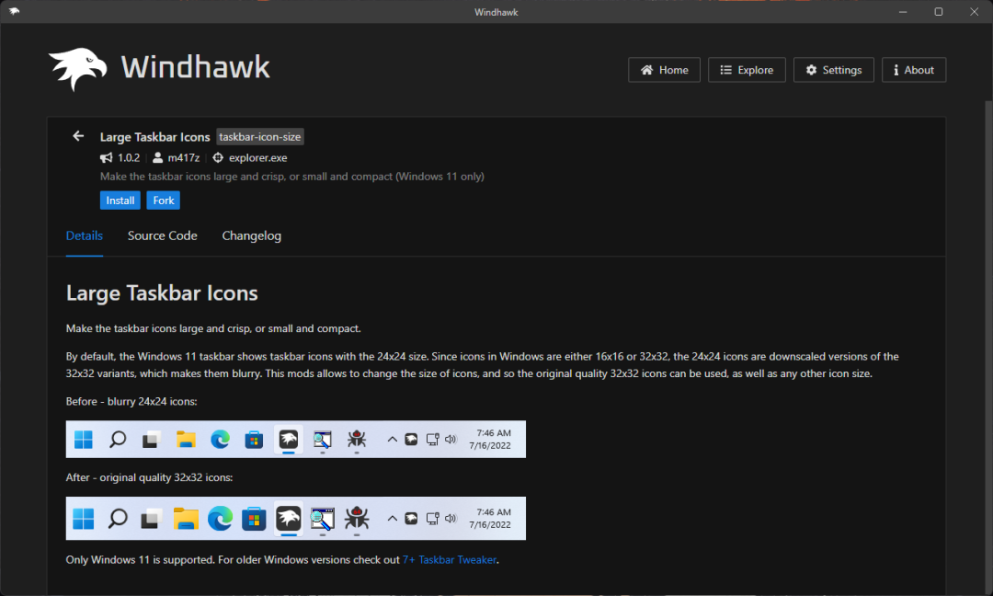Screen dimensions: 993x596
Task: Click the Windhawk eagle logo
Action: [x=78, y=69]
